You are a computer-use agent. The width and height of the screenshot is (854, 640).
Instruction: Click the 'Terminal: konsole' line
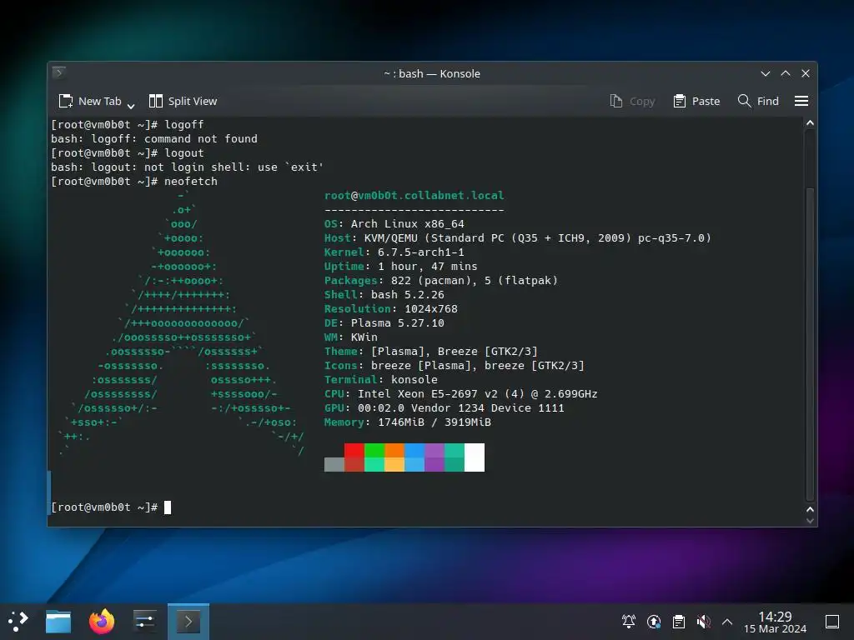[x=380, y=379]
